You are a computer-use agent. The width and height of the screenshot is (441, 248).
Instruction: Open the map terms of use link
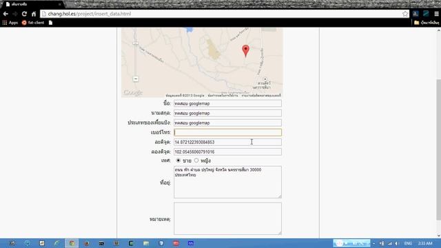(223, 96)
